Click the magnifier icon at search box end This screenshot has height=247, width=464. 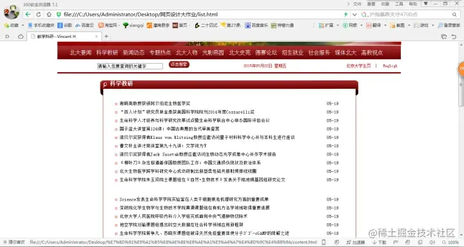tap(454, 14)
